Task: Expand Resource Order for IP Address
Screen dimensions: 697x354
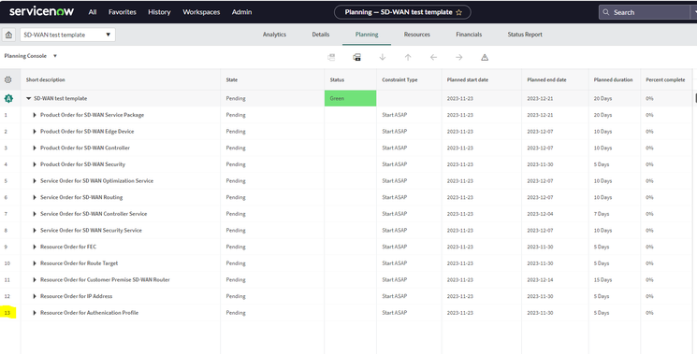Action: (x=35, y=296)
